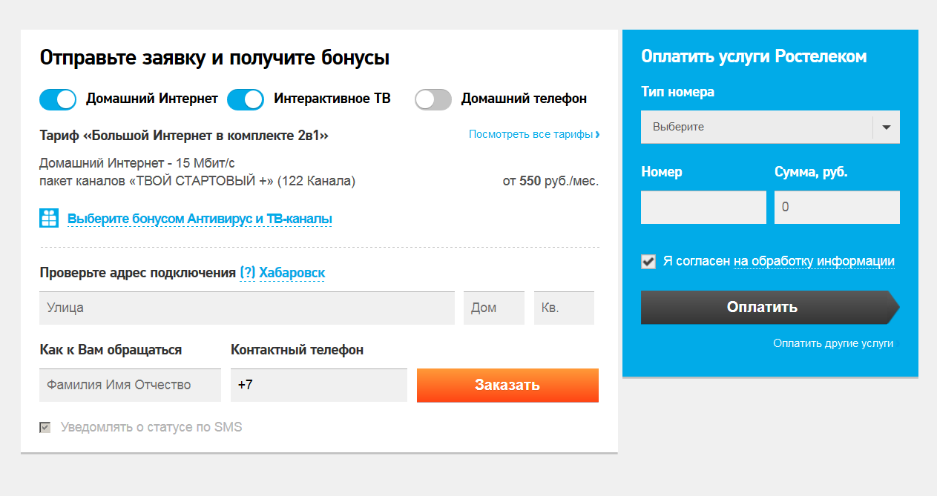This screenshot has height=496, width=937.
Task: Choose the antivirus and TV-channels bonus link
Action: pos(200,219)
